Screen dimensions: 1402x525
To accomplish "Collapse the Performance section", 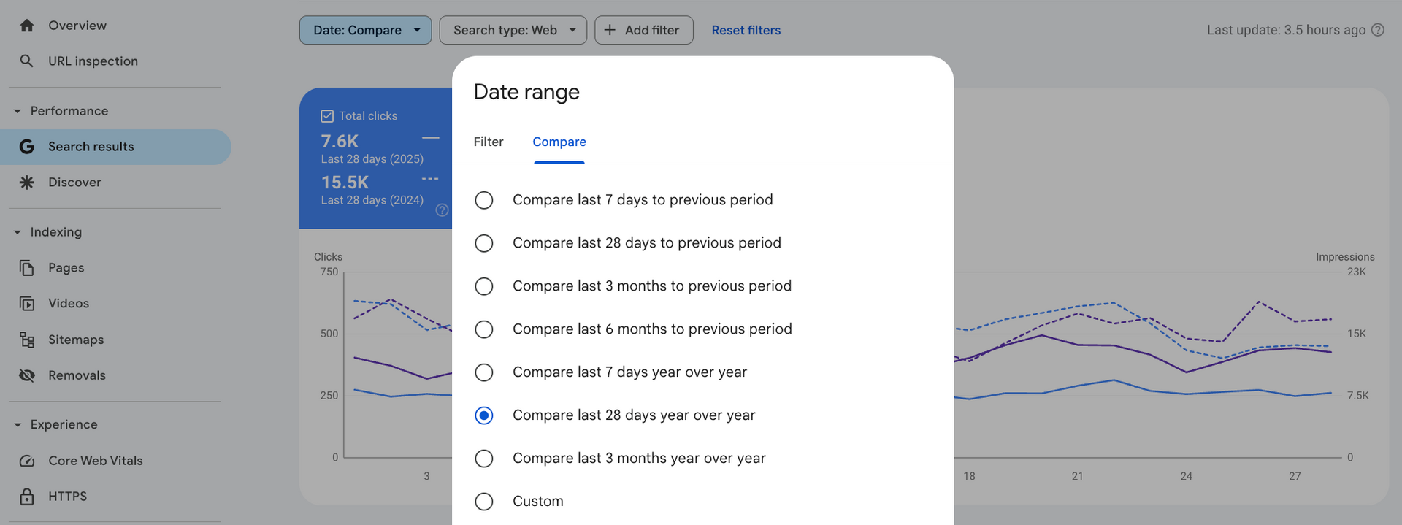I will pos(18,111).
